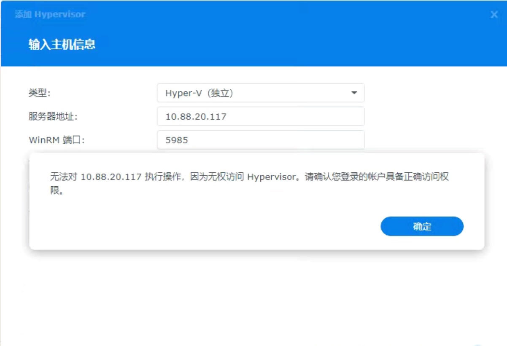This screenshot has width=507, height=346.
Task: Open the 类型 Hyper-V (独立) dropdown
Action: pos(260,93)
